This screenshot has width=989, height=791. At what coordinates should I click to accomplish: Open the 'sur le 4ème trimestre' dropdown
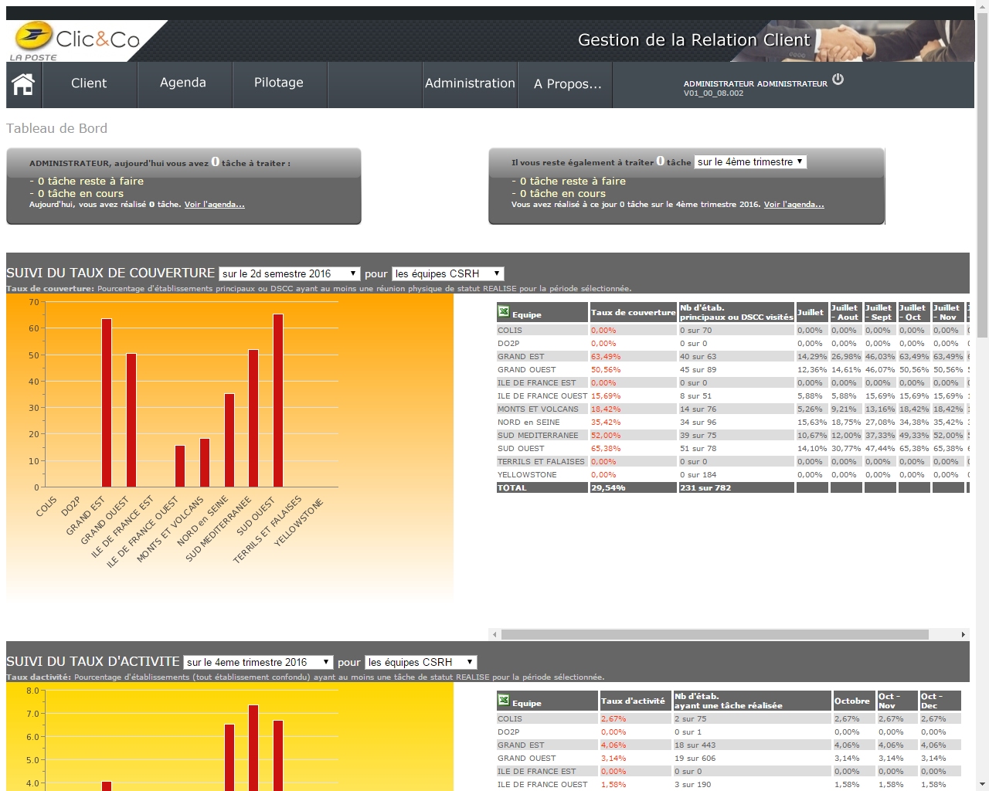click(x=750, y=162)
